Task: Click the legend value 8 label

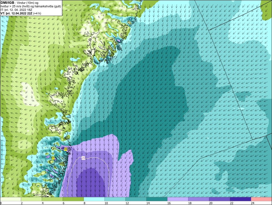Action: [85, 203]
